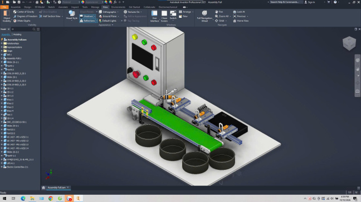The height and width of the screenshot is (202, 361).
Task: Select Half Section View tool
Action: click(50, 16)
